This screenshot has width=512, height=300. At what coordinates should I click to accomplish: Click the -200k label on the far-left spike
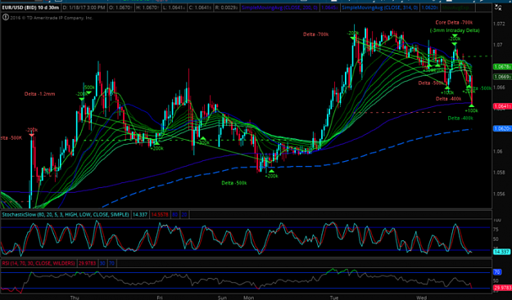[x=32, y=130]
